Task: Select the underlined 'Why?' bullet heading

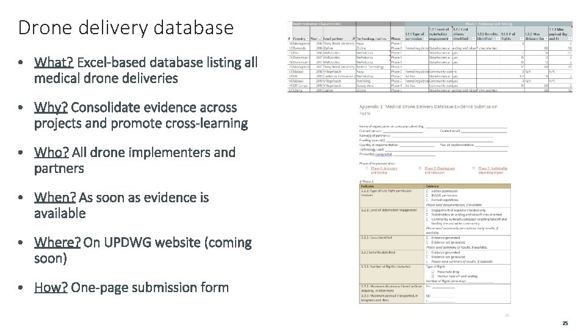Action: (x=51, y=108)
